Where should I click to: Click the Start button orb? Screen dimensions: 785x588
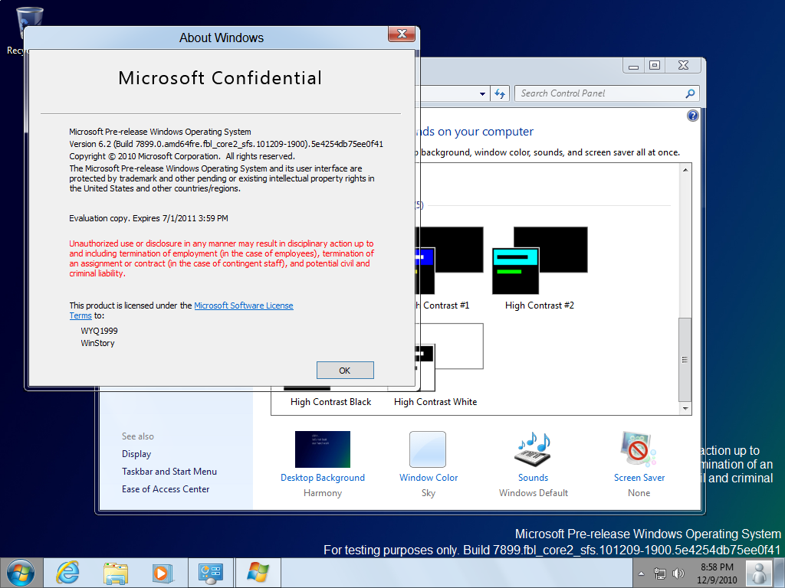point(20,572)
